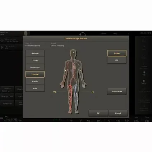Image resolution: width=152 pixels, height=152 pixels.
Task: Click the Flip icon in the right panel
Action: pos(144,73)
